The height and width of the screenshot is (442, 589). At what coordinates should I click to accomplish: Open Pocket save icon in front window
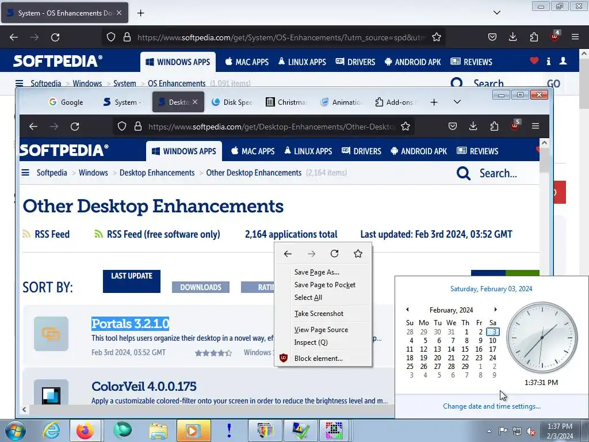pyautogui.click(x=453, y=126)
